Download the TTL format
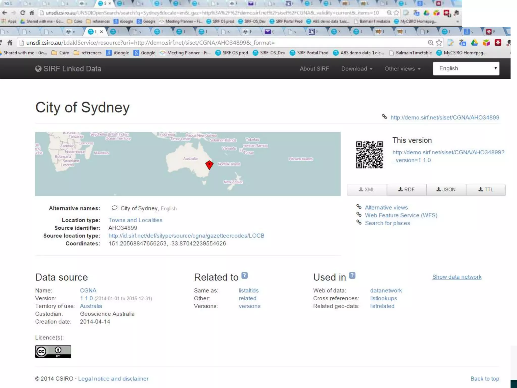Image resolution: width=517 pixels, height=388 pixels. tap(486, 190)
